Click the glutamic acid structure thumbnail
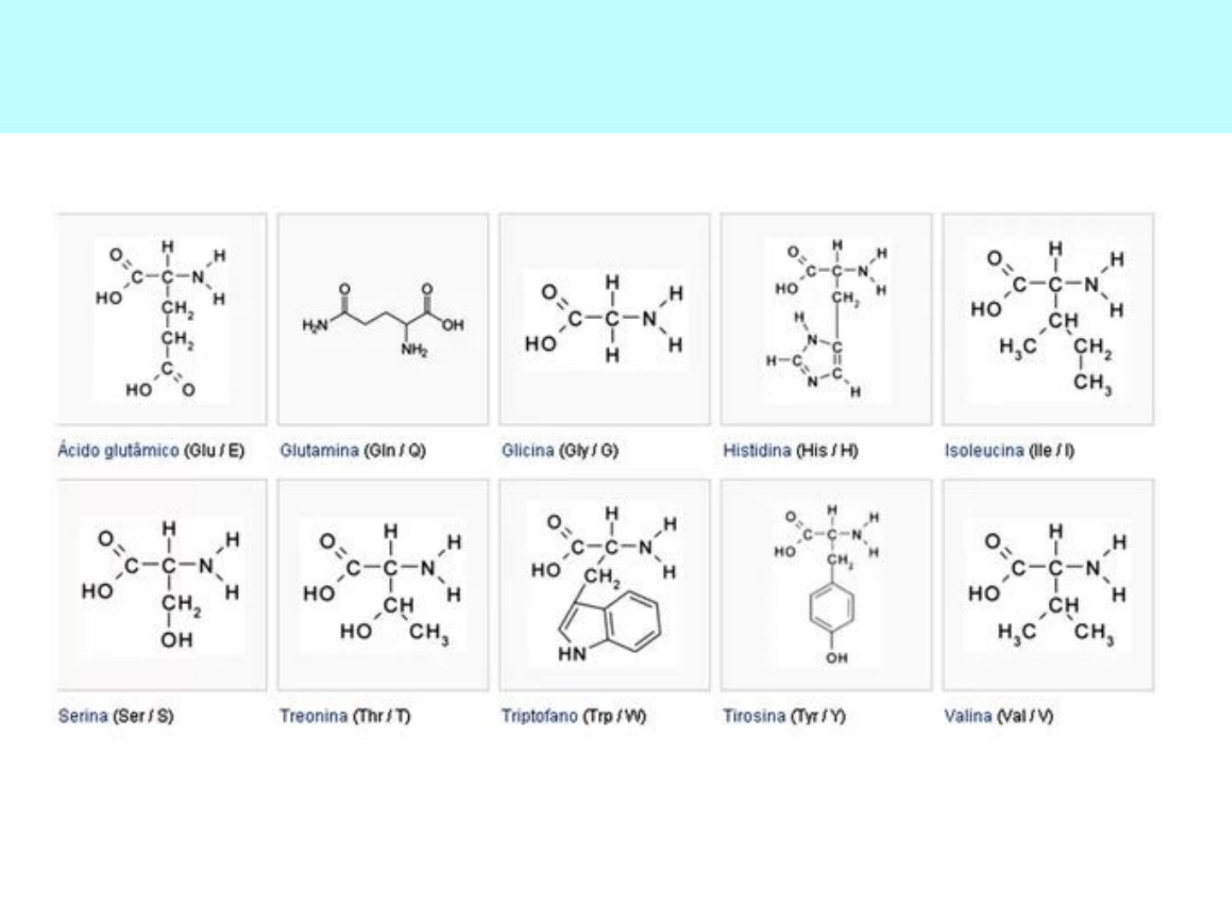 click(162, 320)
